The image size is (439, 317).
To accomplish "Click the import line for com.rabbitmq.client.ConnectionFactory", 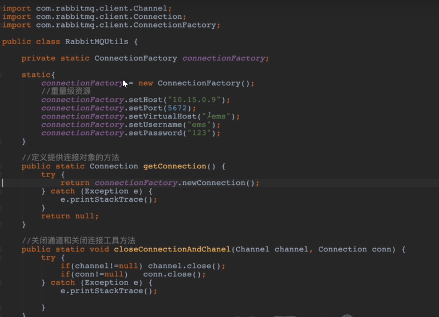I will click(x=111, y=25).
